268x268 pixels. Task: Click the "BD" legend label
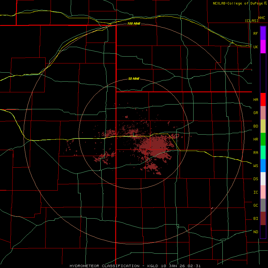(255, 126)
